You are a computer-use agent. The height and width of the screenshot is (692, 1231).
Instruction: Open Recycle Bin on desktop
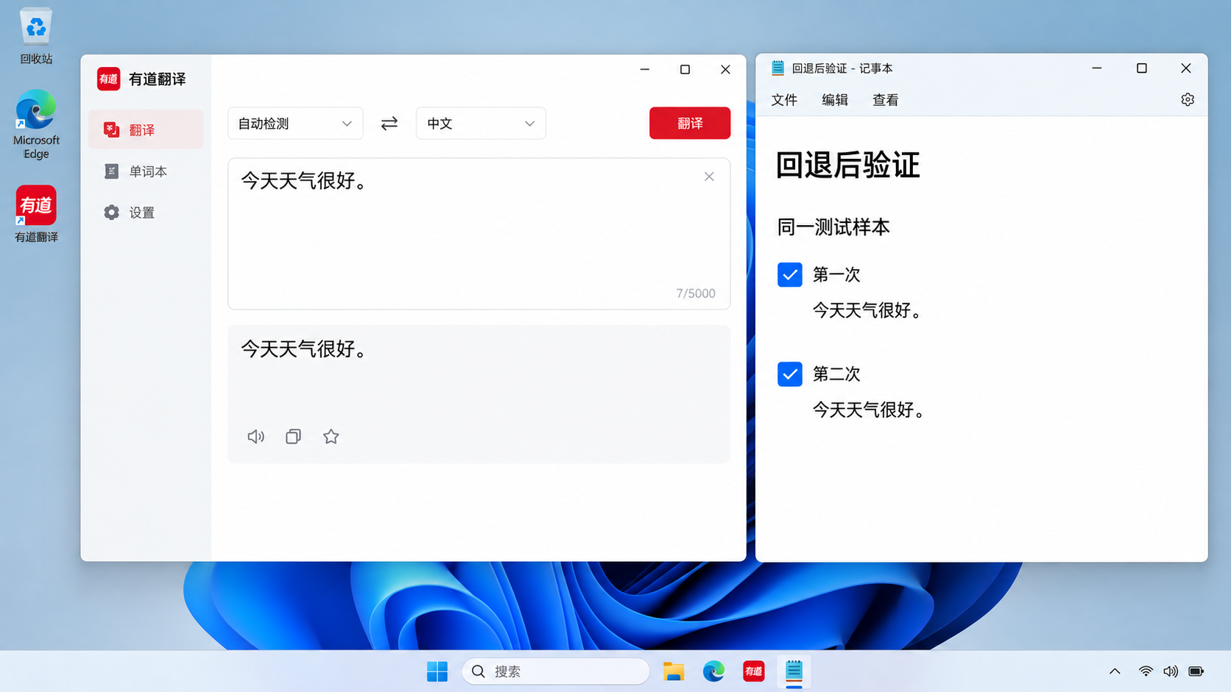[36, 36]
